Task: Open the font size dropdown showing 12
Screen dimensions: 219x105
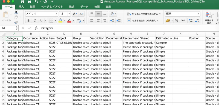Action: [x=69, y=14]
